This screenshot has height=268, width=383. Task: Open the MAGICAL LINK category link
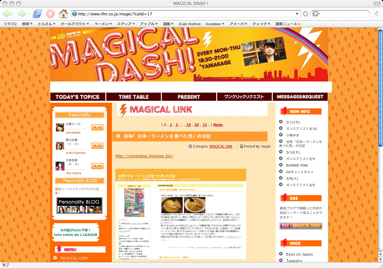(x=221, y=146)
